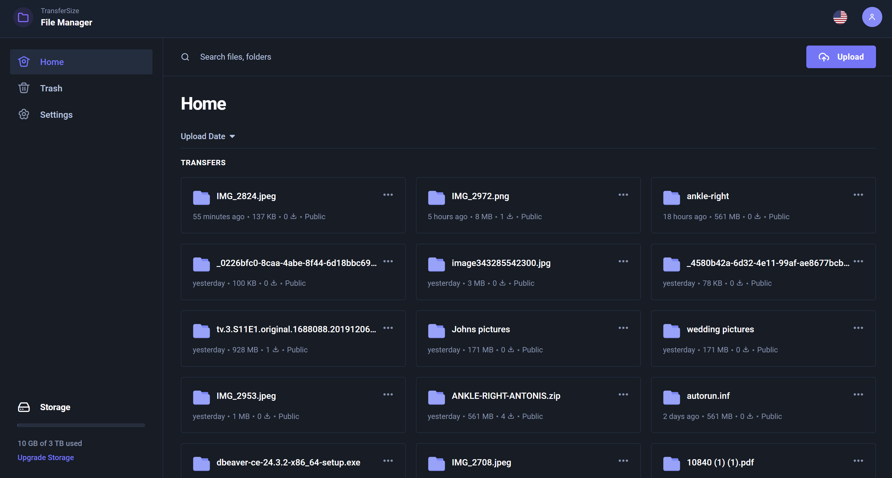Click the 'TransferSize' brand text
Viewport: 892px width, 478px height.
point(60,11)
